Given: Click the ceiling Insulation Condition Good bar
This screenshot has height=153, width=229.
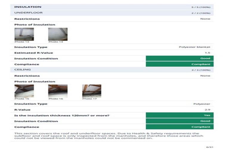Looking at the screenshot, I should pos(180,121).
